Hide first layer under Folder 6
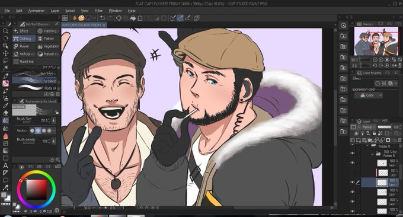 click(353, 162)
